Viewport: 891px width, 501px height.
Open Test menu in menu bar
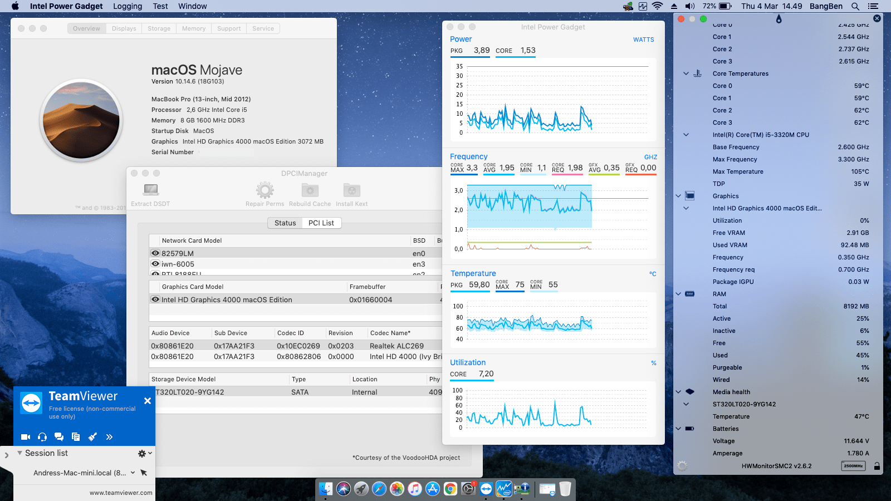pos(160,6)
